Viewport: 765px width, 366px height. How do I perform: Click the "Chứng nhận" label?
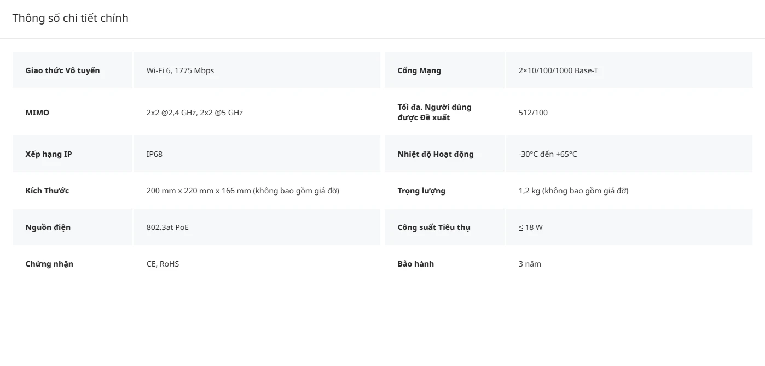pos(49,264)
